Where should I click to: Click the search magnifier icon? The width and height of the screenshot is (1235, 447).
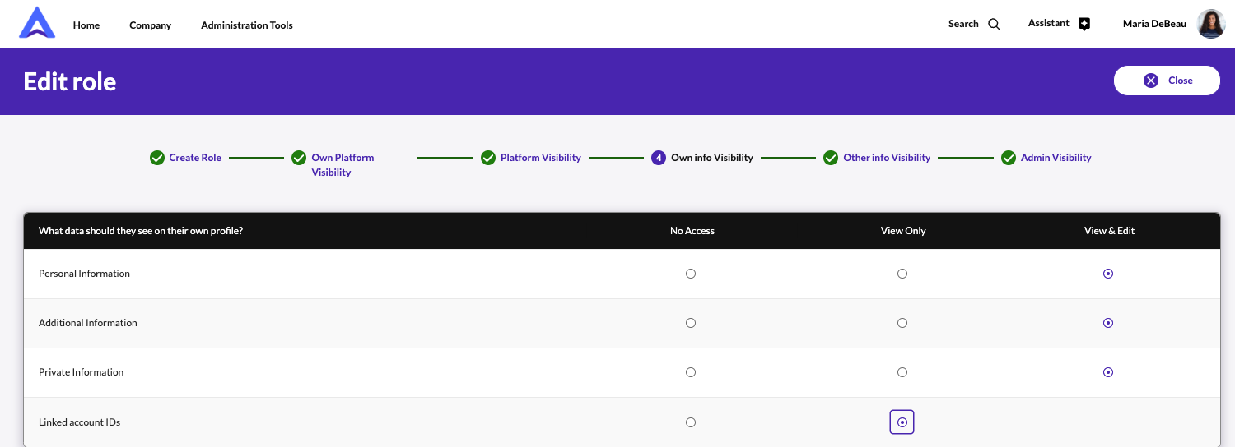coord(994,24)
